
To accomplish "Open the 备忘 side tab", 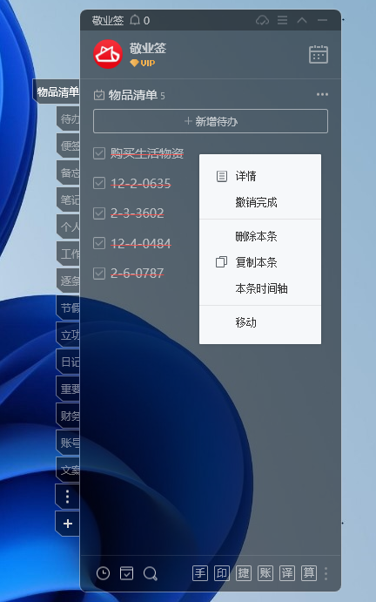I will [x=68, y=172].
